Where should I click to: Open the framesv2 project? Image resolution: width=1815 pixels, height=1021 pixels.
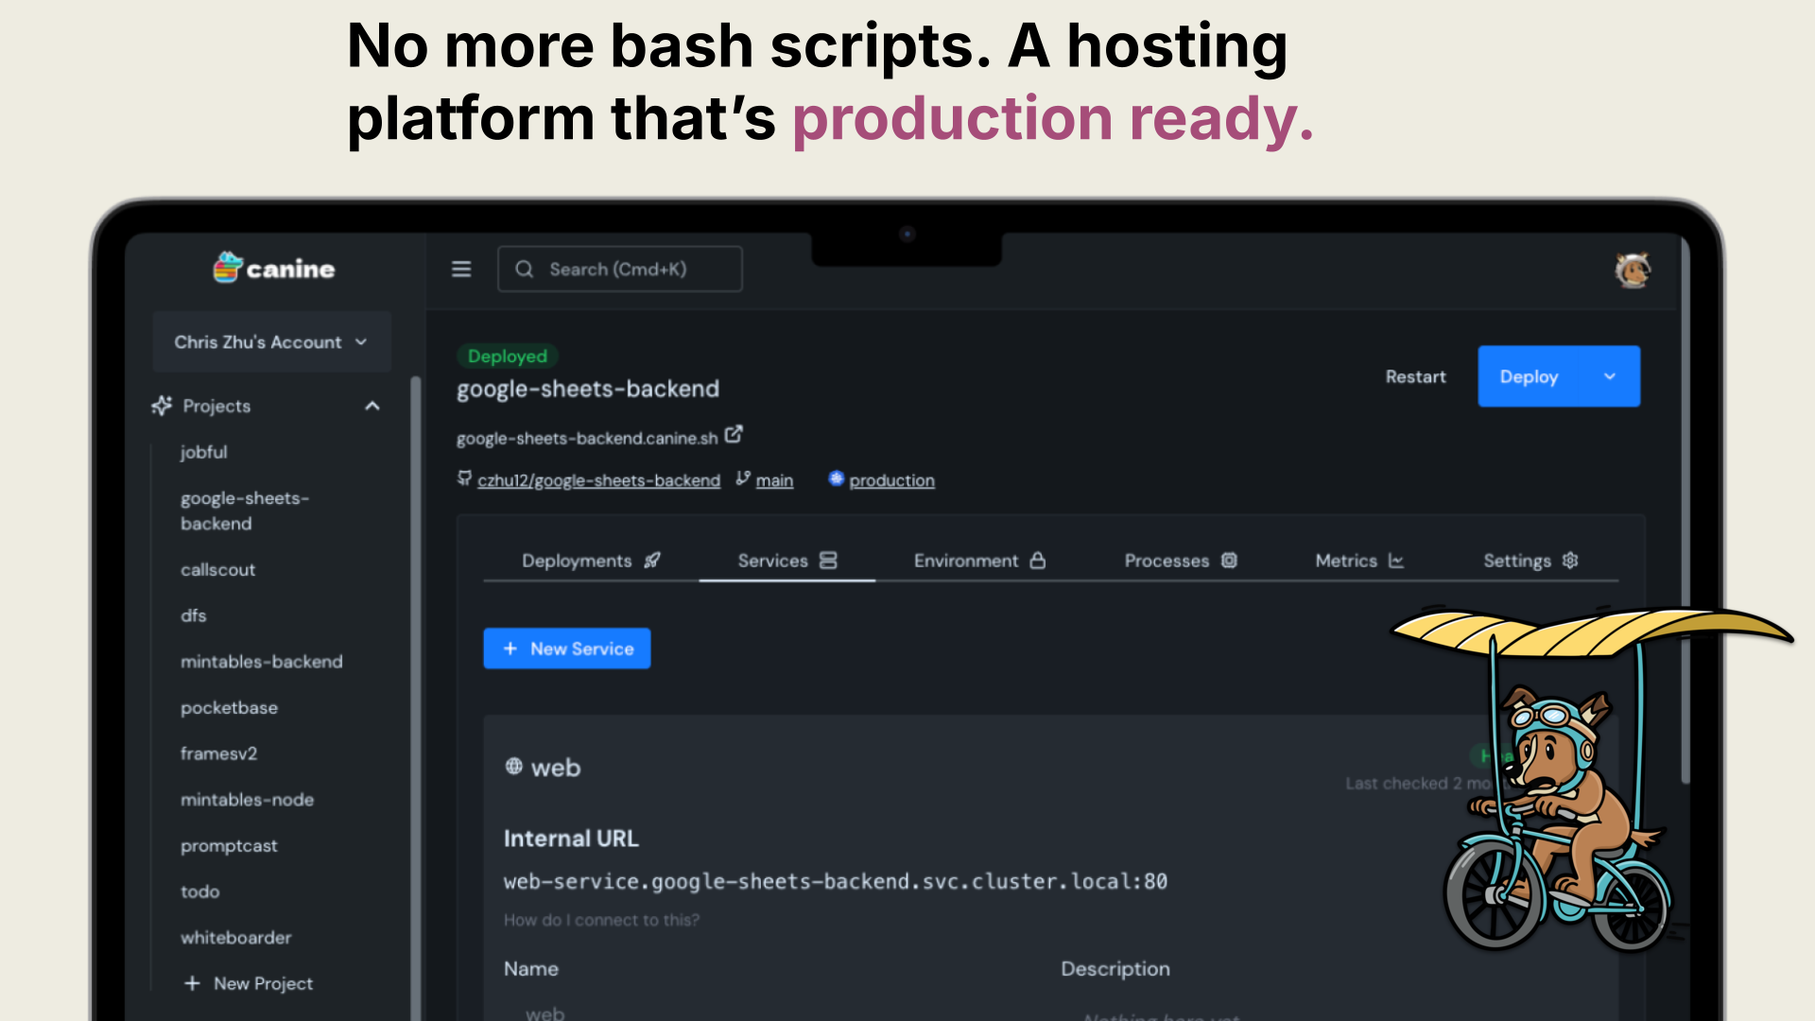point(219,753)
